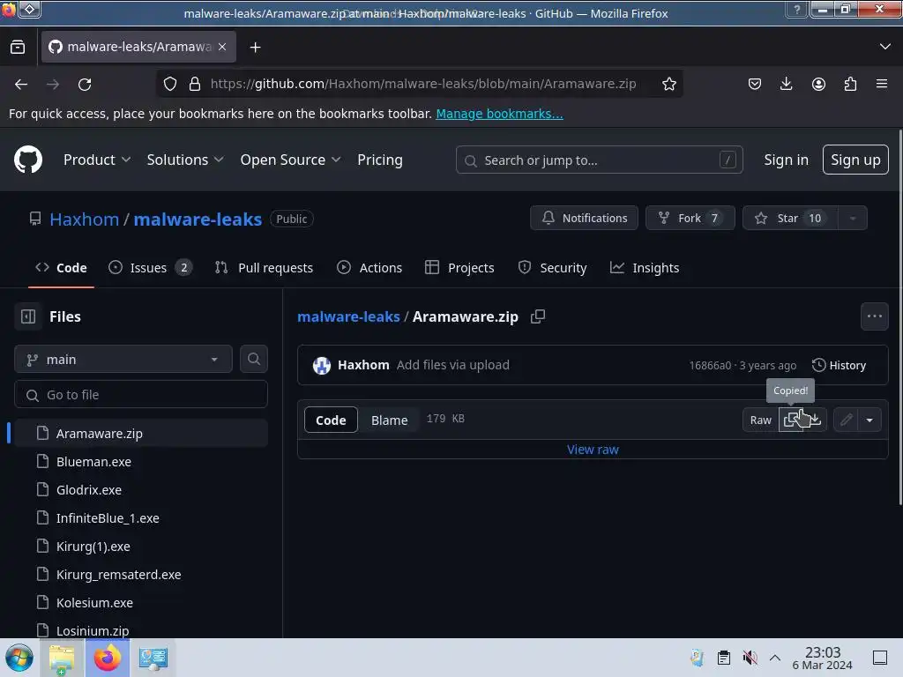Open file manager from taskbar

62,658
